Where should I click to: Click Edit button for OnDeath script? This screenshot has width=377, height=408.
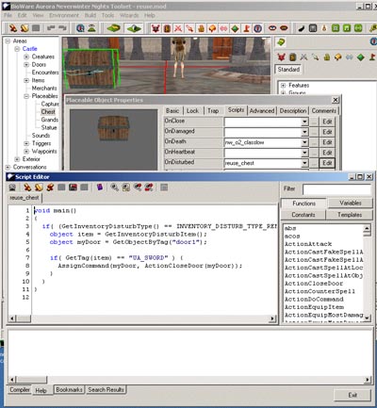[327, 142]
